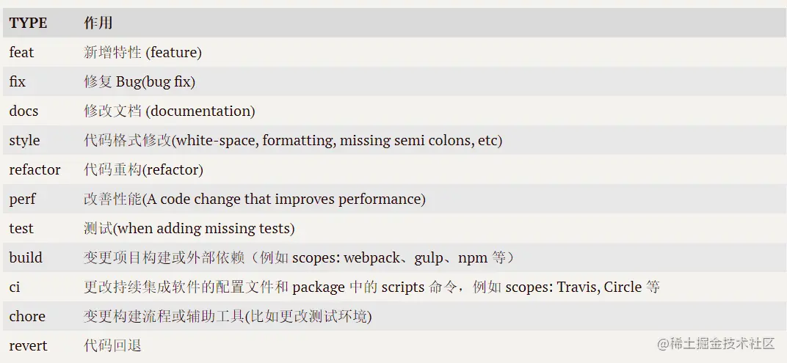
Task: Click the perf type cell
Action: pyautogui.click(x=23, y=199)
